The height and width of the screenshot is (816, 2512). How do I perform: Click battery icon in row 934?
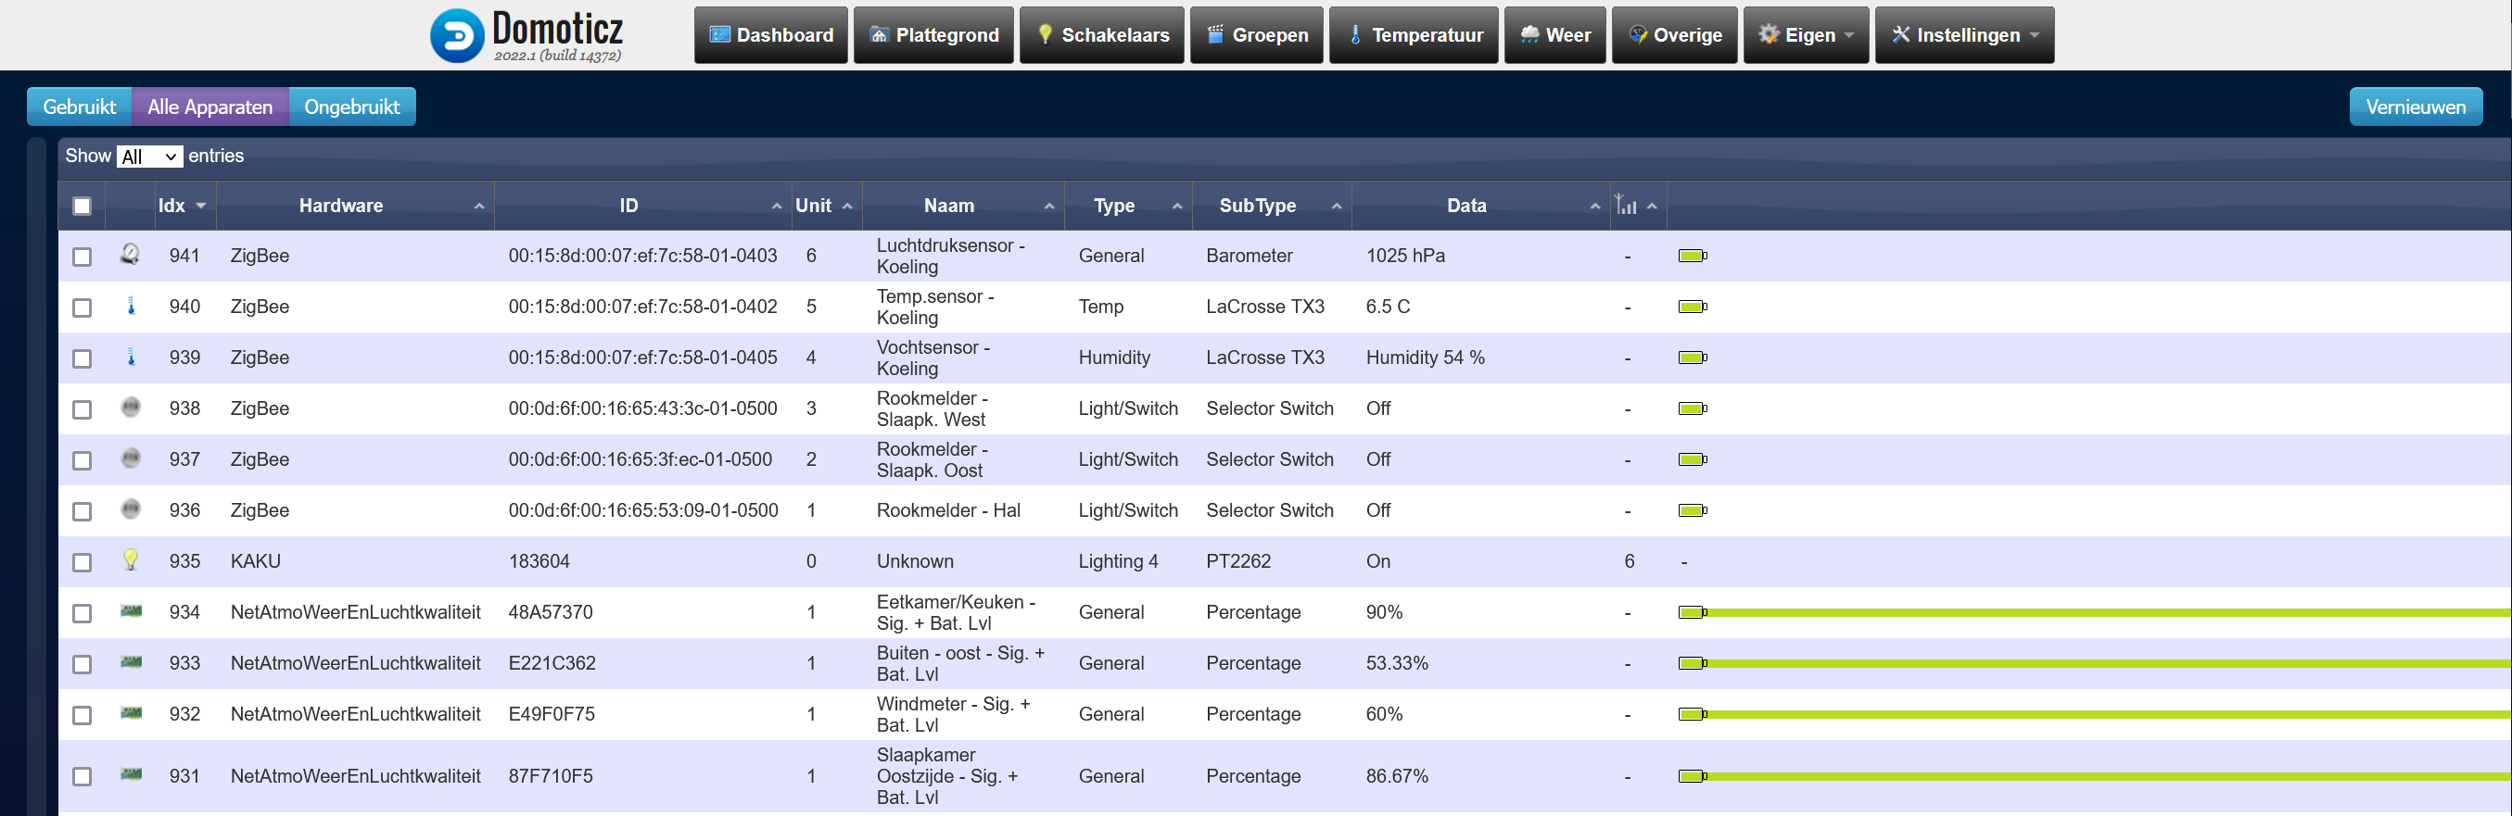point(1692,612)
